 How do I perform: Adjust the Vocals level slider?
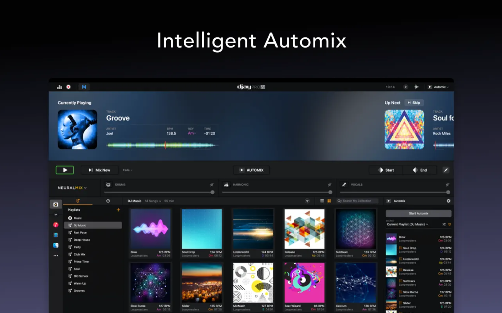click(395, 192)
